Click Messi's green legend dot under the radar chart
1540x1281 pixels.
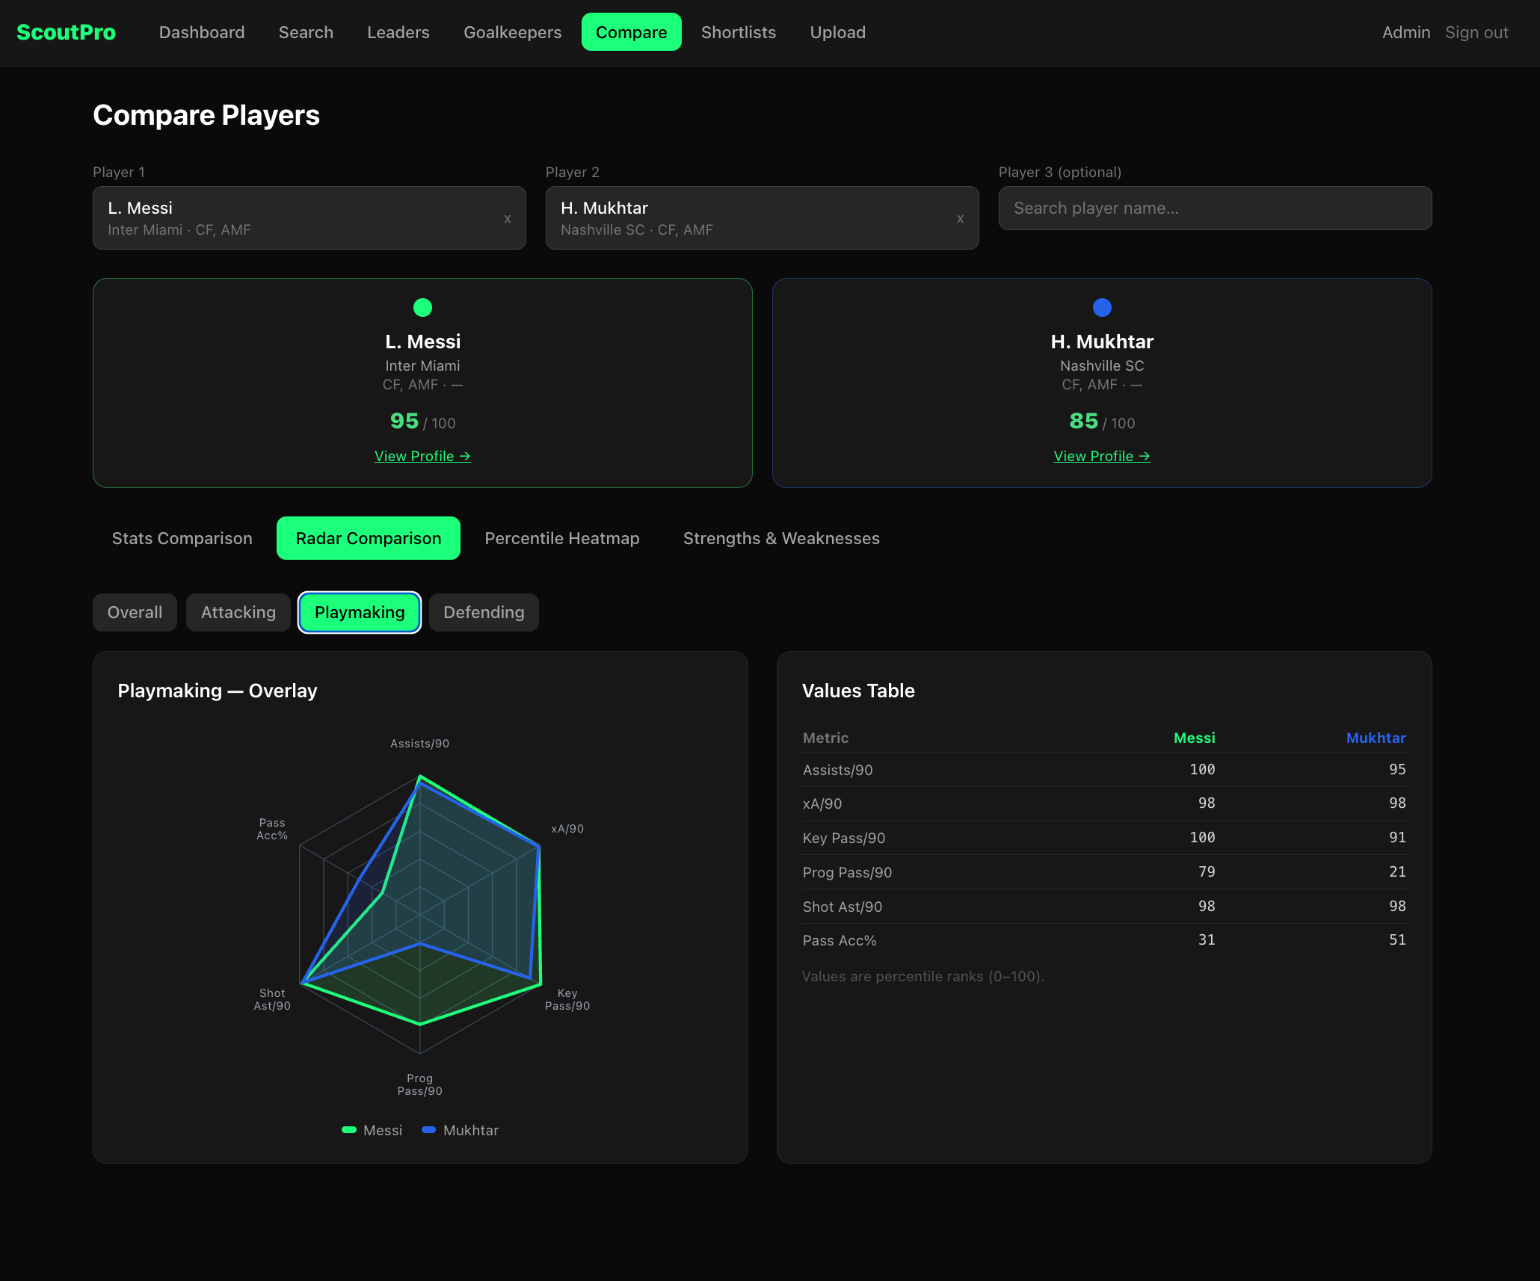(349, 1130)
